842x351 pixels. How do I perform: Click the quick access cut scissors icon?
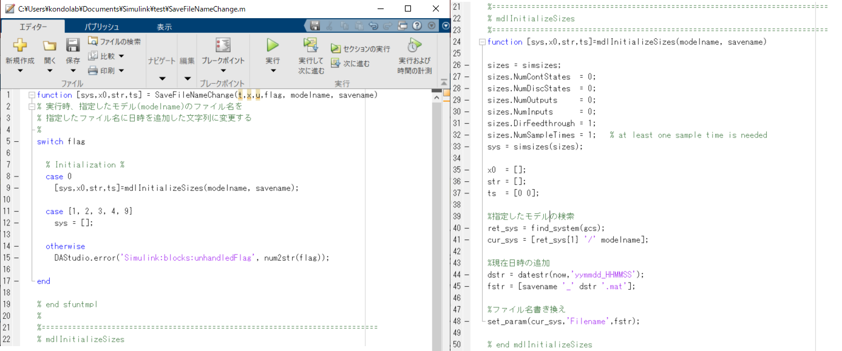point(330,26)
